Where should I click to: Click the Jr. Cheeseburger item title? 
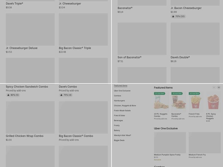tap(70, 4)
